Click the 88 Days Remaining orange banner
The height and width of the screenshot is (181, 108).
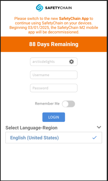click(54, 44)
